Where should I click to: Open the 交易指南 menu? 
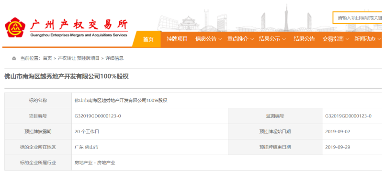pos(333,39)
